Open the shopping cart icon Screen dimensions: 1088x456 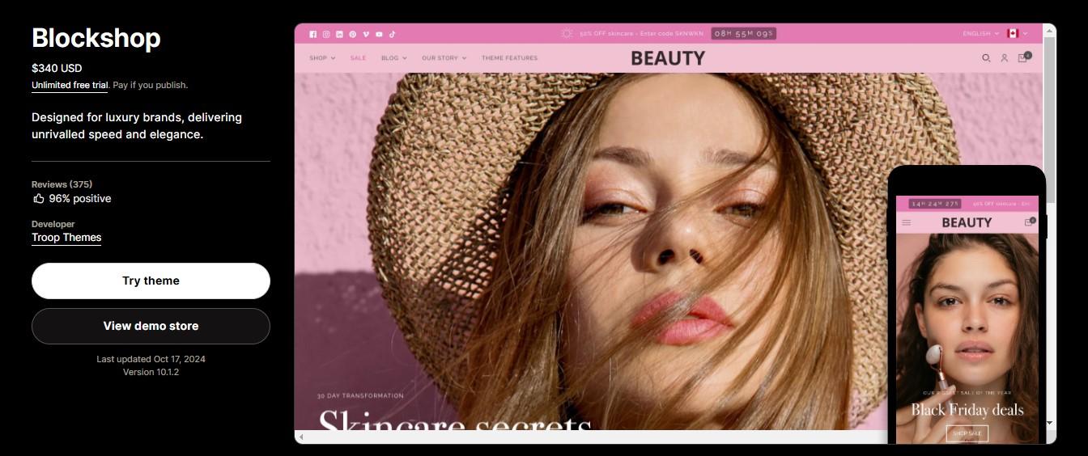click(x=1023, y=57)
